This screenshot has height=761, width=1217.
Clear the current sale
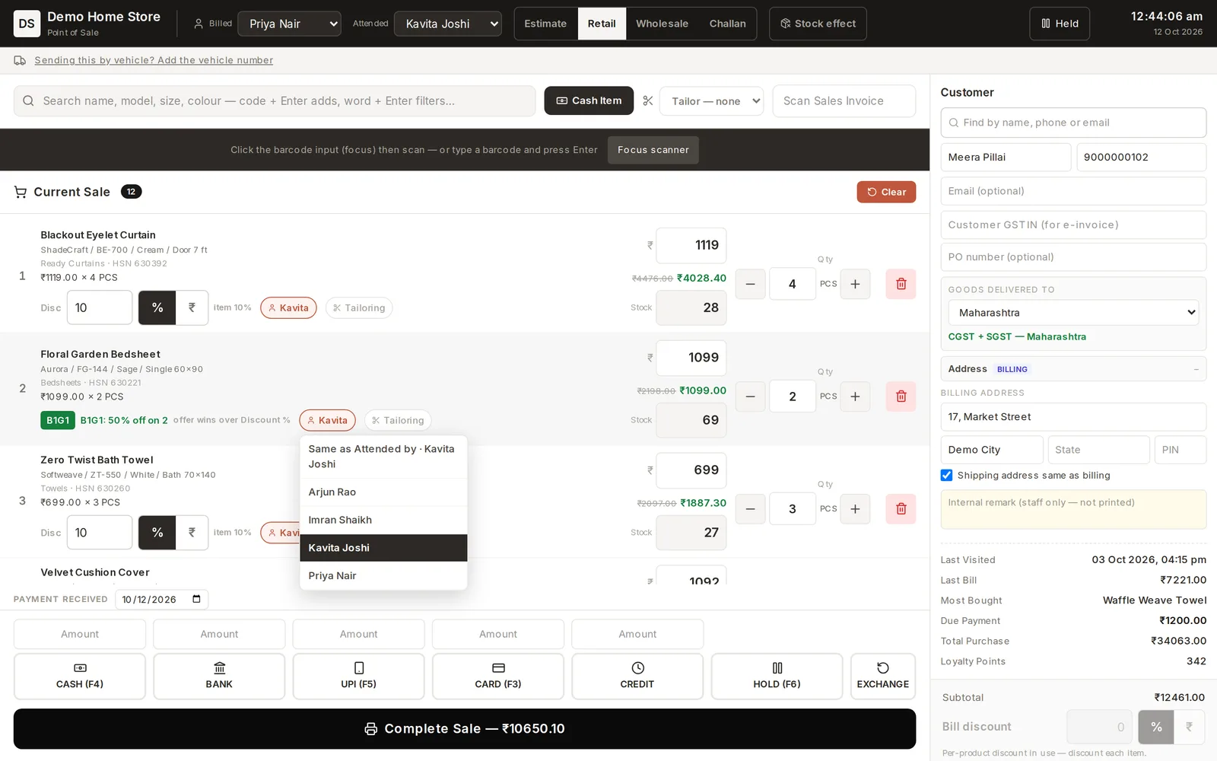[x=886, y=192]
